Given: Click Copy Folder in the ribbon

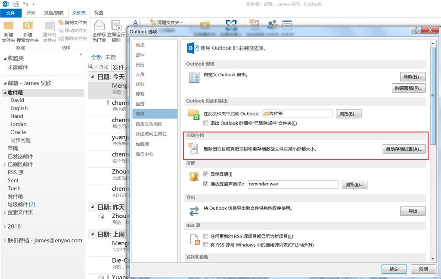Looking at the screenshot, I should 72,22.
